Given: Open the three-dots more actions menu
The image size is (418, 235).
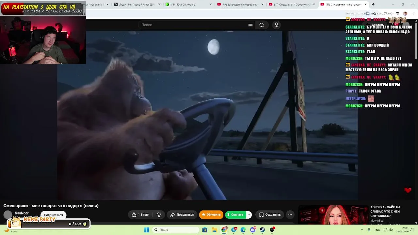Looking at the screenshot, I should click(290, 215).
